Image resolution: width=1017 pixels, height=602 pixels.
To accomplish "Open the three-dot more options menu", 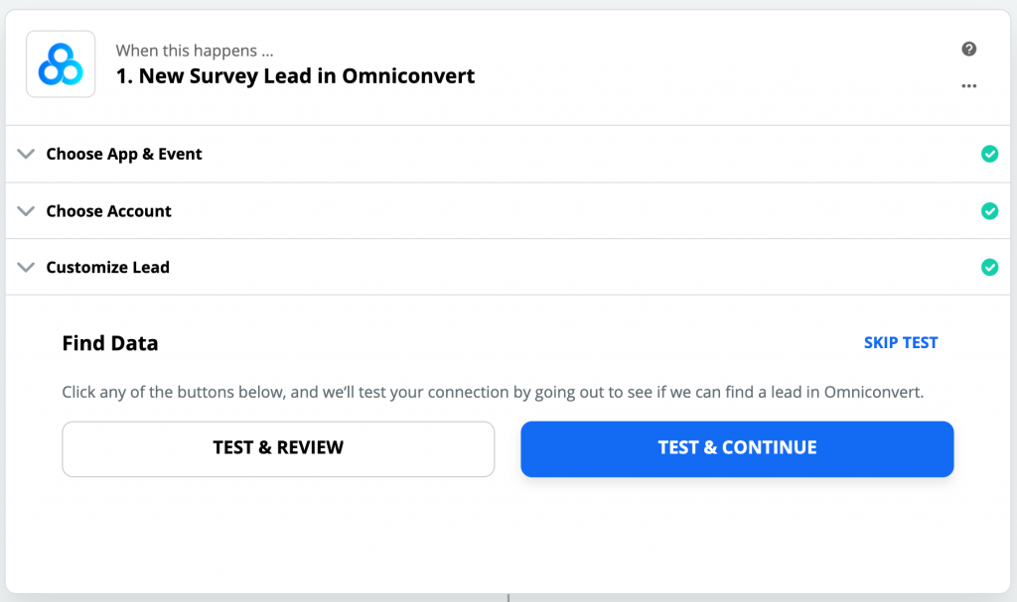I will (x=969, y=86).
